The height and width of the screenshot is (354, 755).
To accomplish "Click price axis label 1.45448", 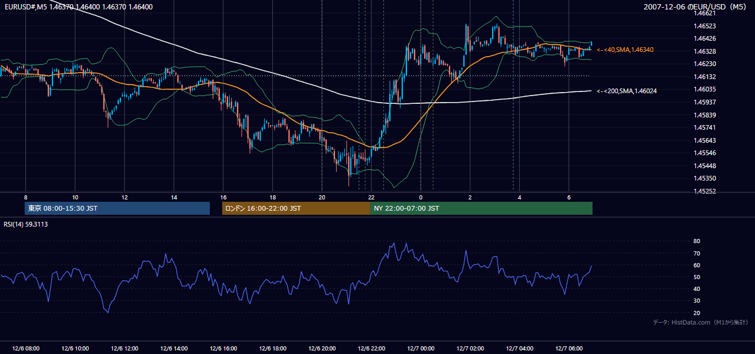I will (705, 166).
